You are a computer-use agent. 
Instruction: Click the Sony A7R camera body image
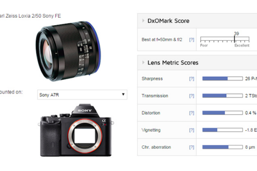pyautogui.click(x=76, y=130)
